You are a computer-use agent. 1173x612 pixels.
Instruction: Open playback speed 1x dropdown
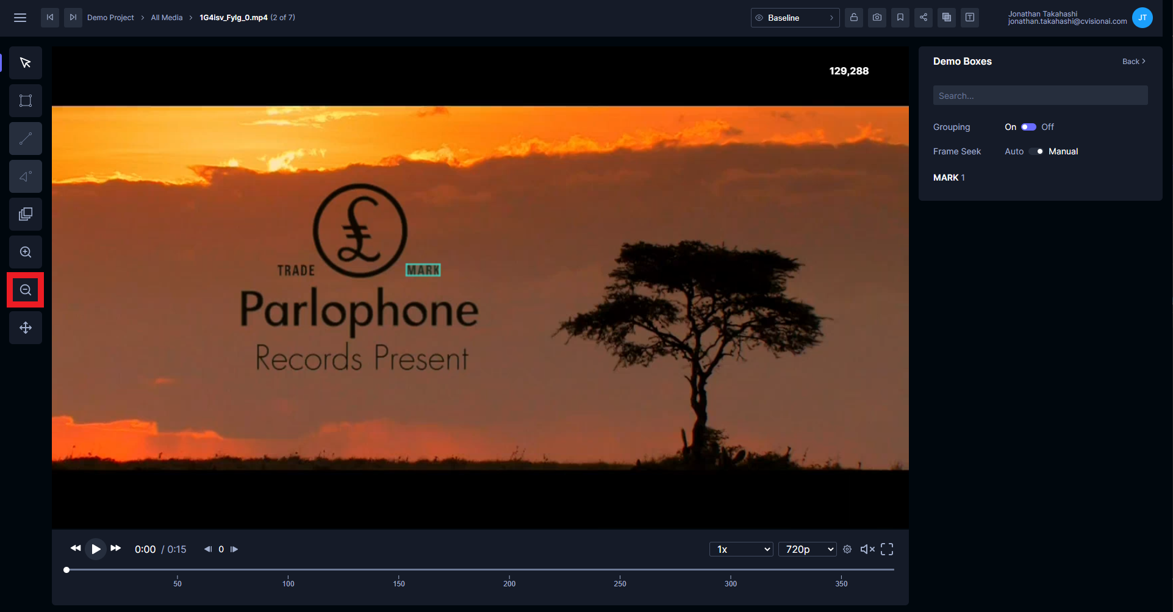pos(742,549)
